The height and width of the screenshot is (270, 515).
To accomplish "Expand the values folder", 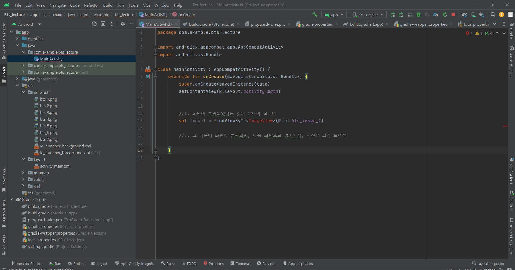I will click(23, 179).
